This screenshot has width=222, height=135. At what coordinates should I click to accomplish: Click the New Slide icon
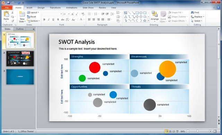click(22, 14)
